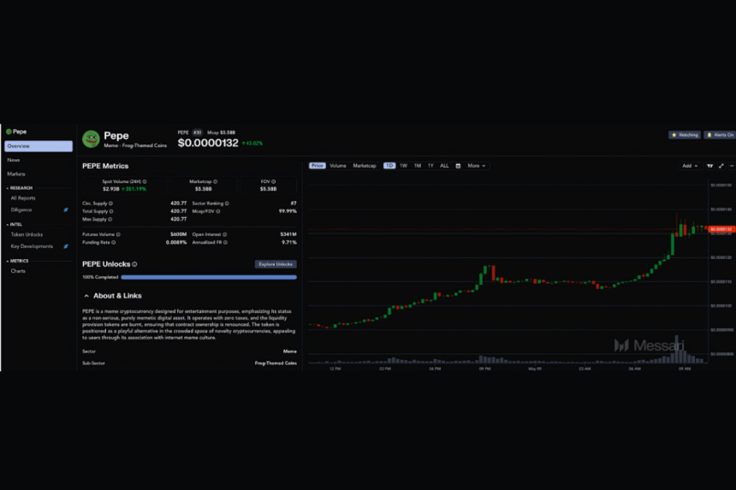Click info icon beside Annualized FR

point(225,242)
